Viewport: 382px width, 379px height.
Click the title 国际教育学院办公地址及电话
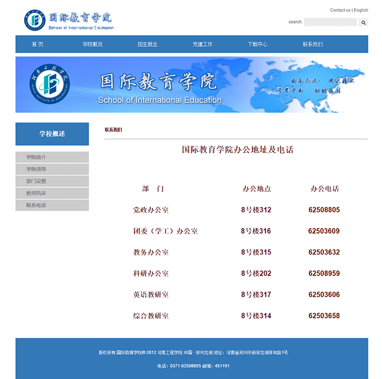pyautogui.click(x=238, y=149)
